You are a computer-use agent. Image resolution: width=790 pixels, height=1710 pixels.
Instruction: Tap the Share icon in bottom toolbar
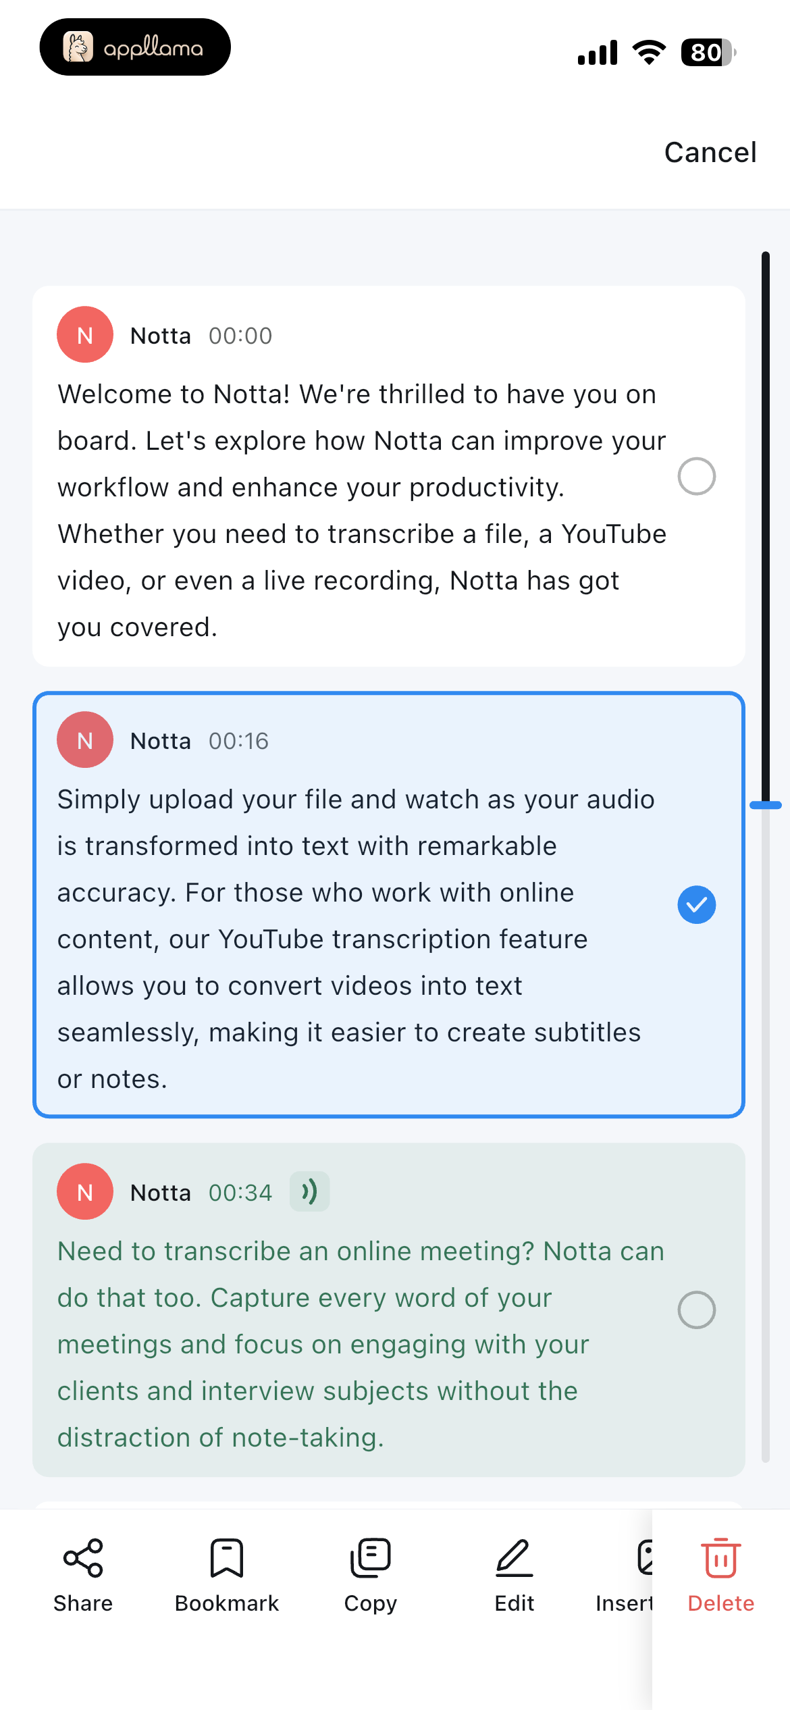pos(83,1558)
